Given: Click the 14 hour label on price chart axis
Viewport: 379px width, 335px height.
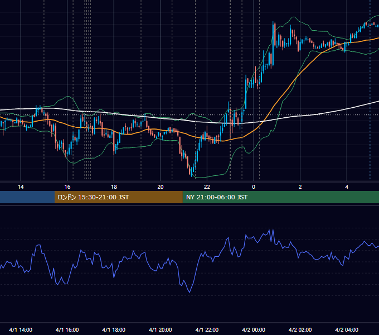Looking at the screenshot, I should pyautogui.click(x=21, y=187).
